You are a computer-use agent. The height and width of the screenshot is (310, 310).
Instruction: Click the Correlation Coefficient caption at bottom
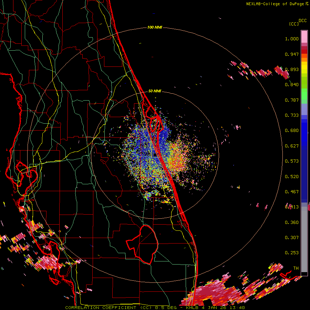tap(155, 308)
